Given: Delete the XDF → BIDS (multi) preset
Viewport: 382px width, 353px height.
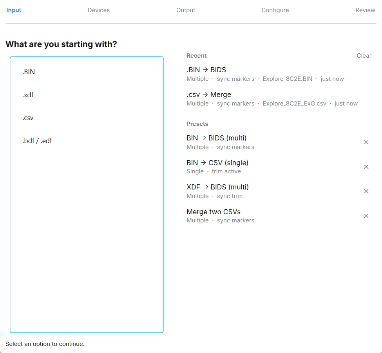Looking at the screenshot, I should click(366, 191).
